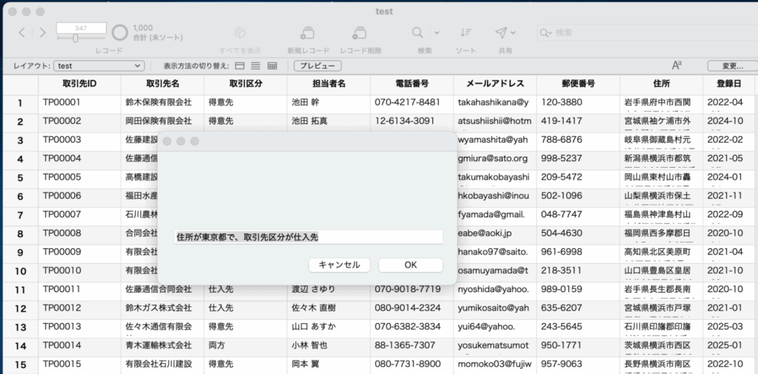Click the 郵便番号 column header

coord(577,84)
